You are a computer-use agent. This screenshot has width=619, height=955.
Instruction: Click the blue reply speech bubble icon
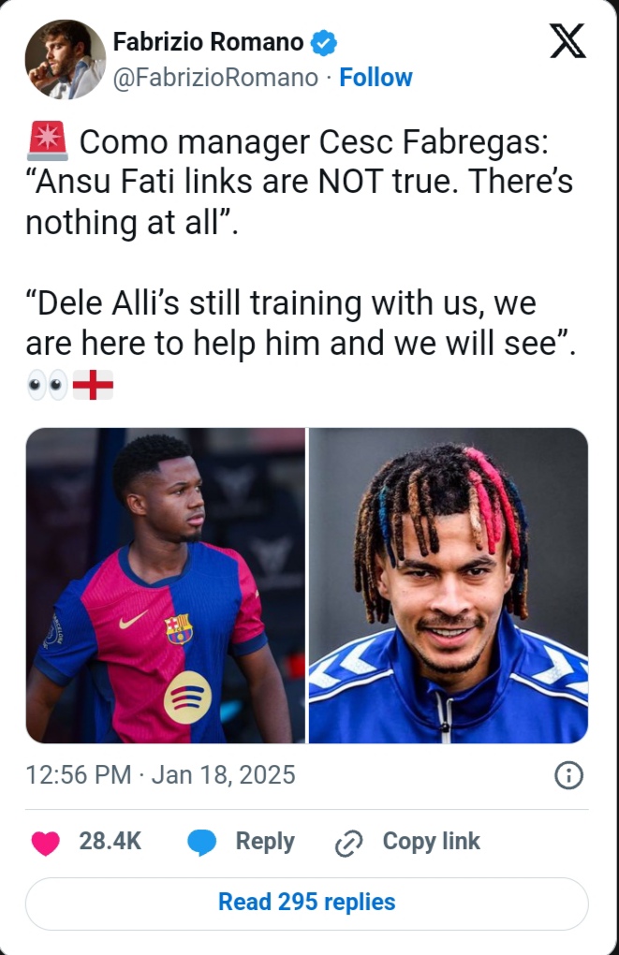coord(201,843)
